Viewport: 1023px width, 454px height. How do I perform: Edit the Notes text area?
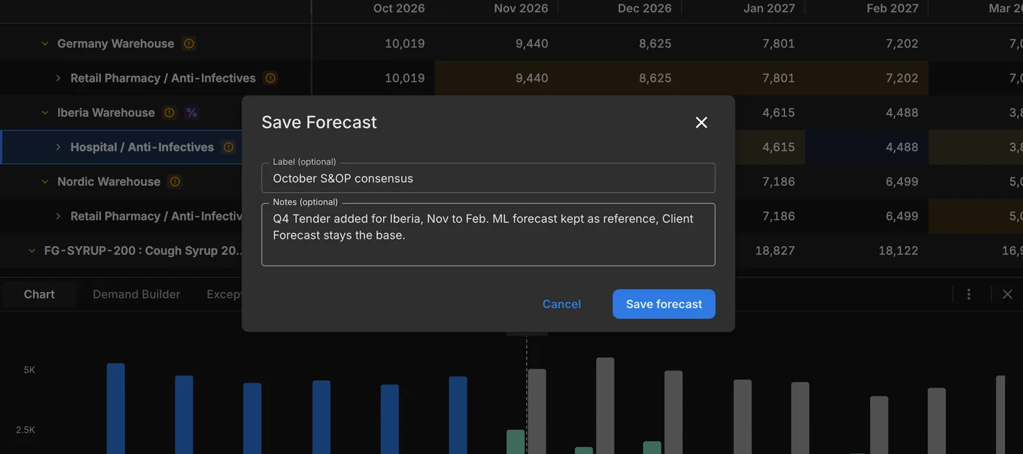[488, 234]
